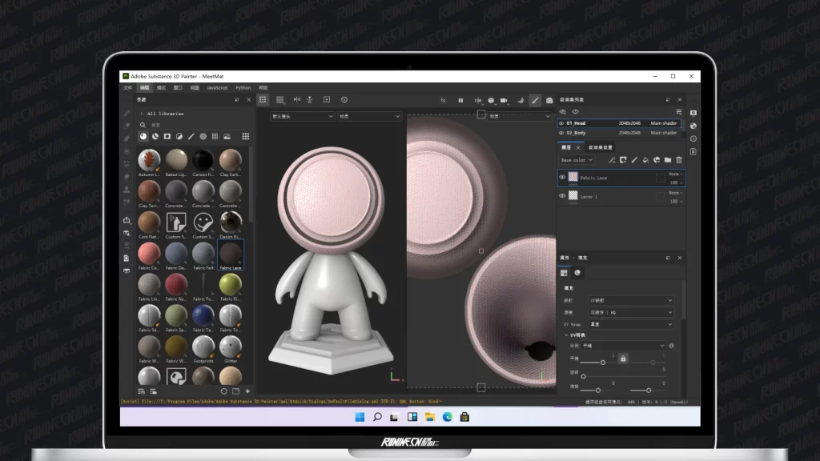
Task: Open the UV Wrap dropdown in properties
Action: pyautogui.click(x=631, y=324)
